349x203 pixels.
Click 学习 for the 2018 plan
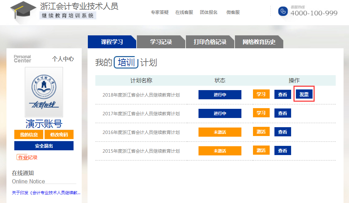point(261,94)
